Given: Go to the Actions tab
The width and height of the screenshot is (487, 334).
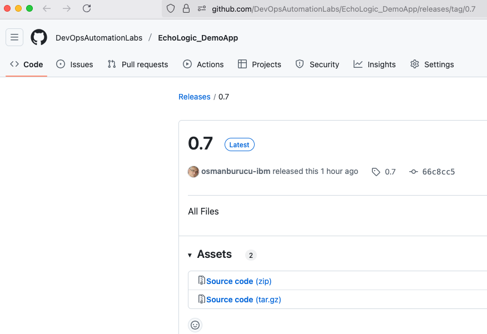Looking at the screenshot, I should [203, 64].
